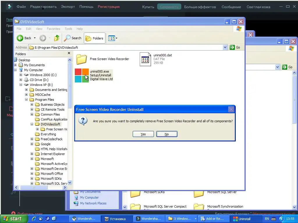Select Google folder in tree

tap(45, 144)
